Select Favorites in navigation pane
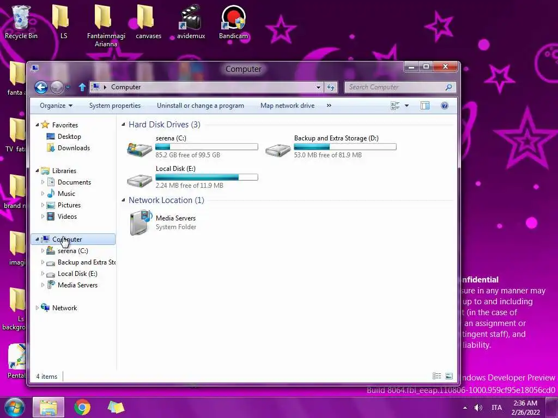The width and height of the screenshot is (558, 418). 65,125
